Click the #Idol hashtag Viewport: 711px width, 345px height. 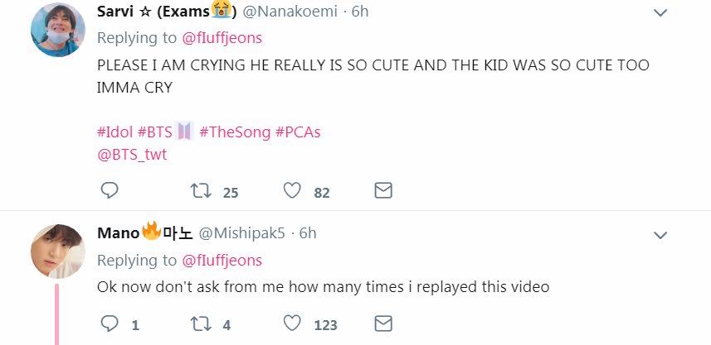coord(114,131)
